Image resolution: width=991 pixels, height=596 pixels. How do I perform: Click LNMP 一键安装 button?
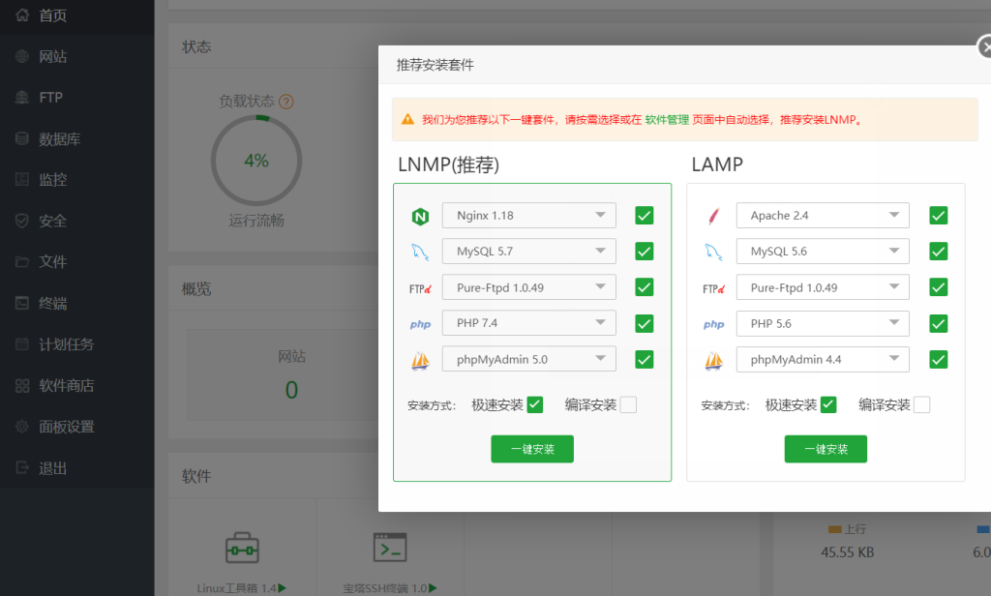coord(532,449)
